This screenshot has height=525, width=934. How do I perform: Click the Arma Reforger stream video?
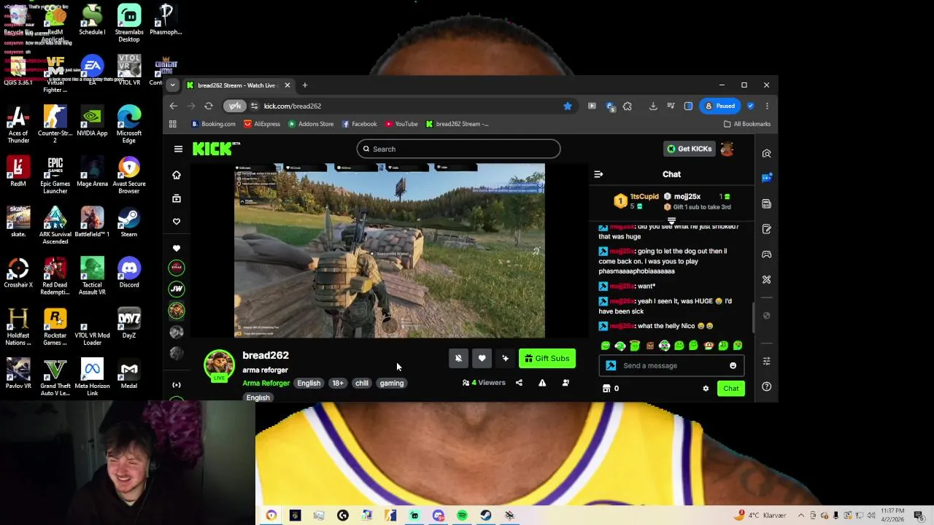tap(389, 251)
